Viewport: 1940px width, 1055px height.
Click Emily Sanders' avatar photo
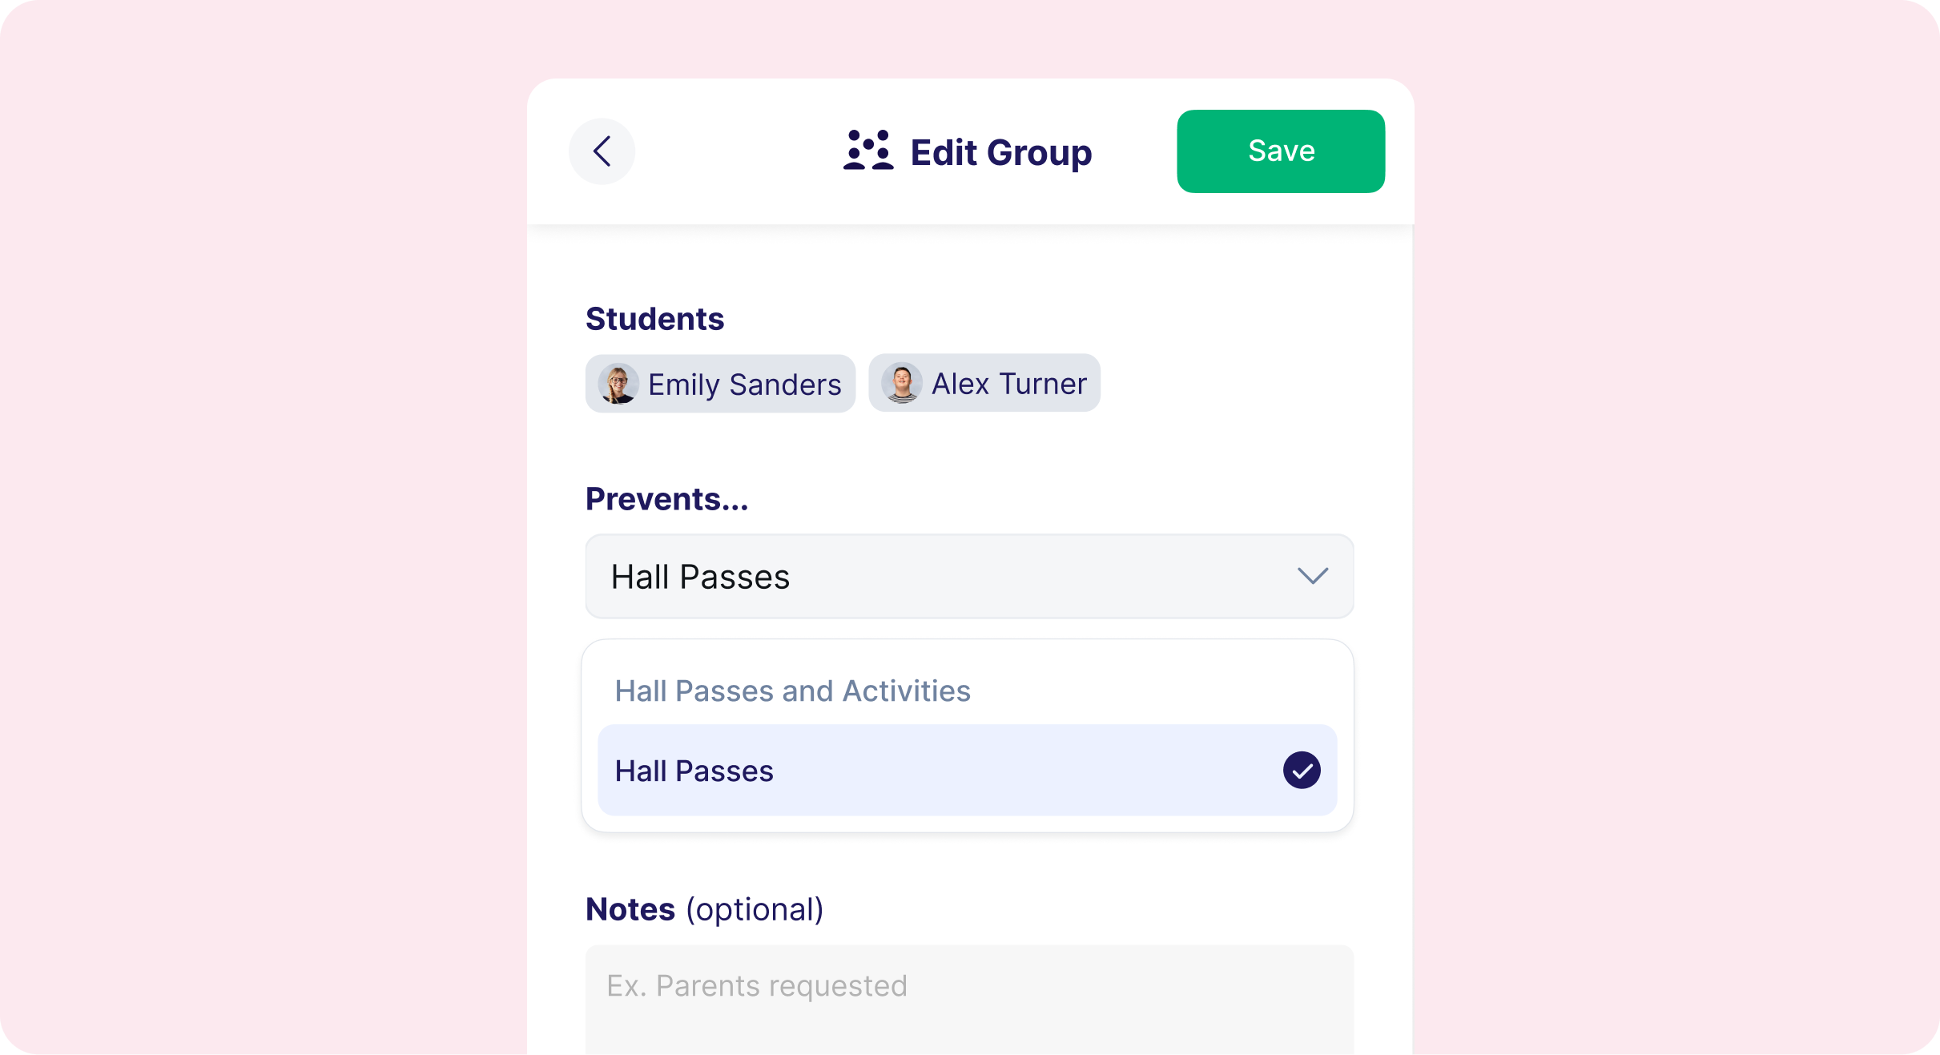618,384
